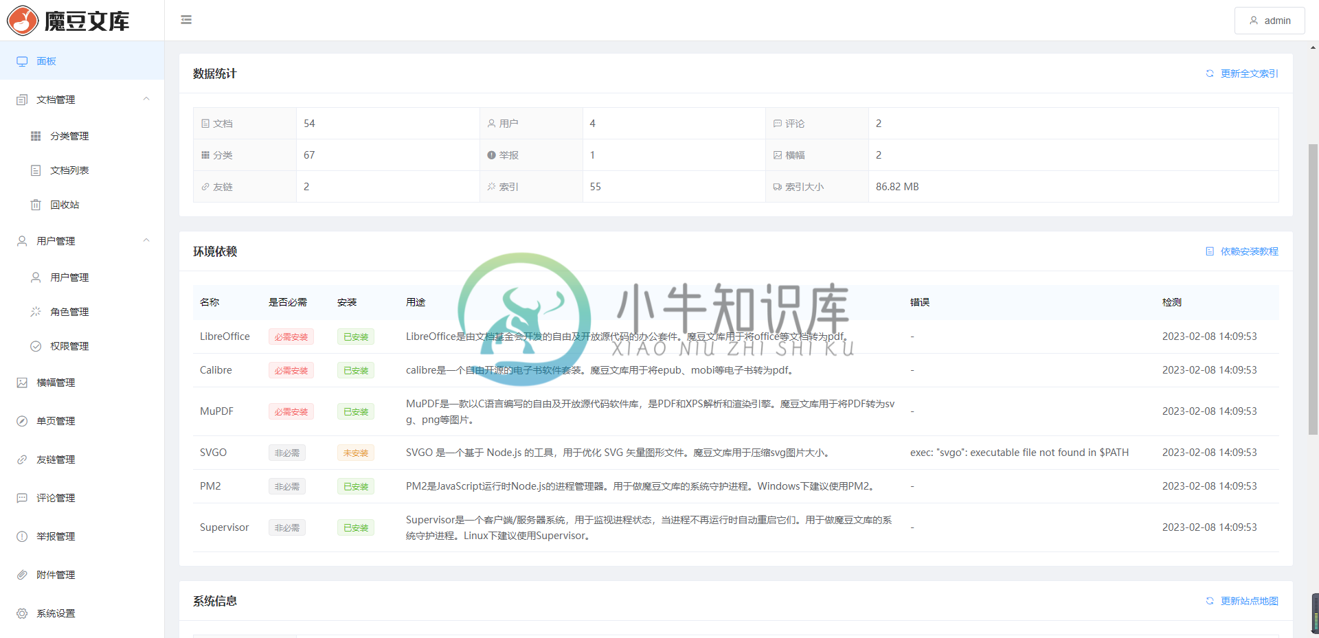Click the 索引大小 stat icon

point(778,187)
